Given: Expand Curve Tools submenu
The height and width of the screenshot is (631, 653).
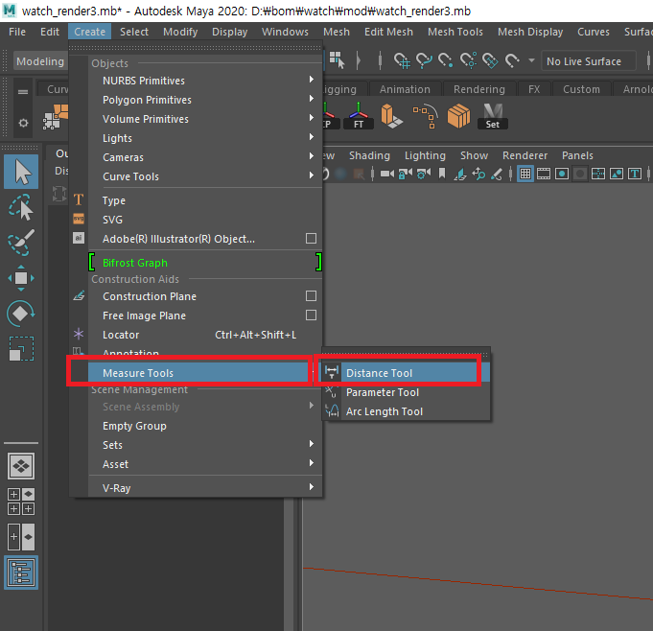Looking at the screenshot, I should tap(205, 176).
